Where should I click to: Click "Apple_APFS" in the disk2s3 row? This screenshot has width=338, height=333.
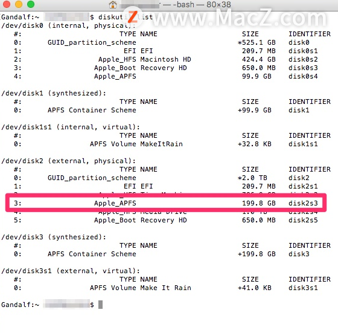[x=115, y=203]
